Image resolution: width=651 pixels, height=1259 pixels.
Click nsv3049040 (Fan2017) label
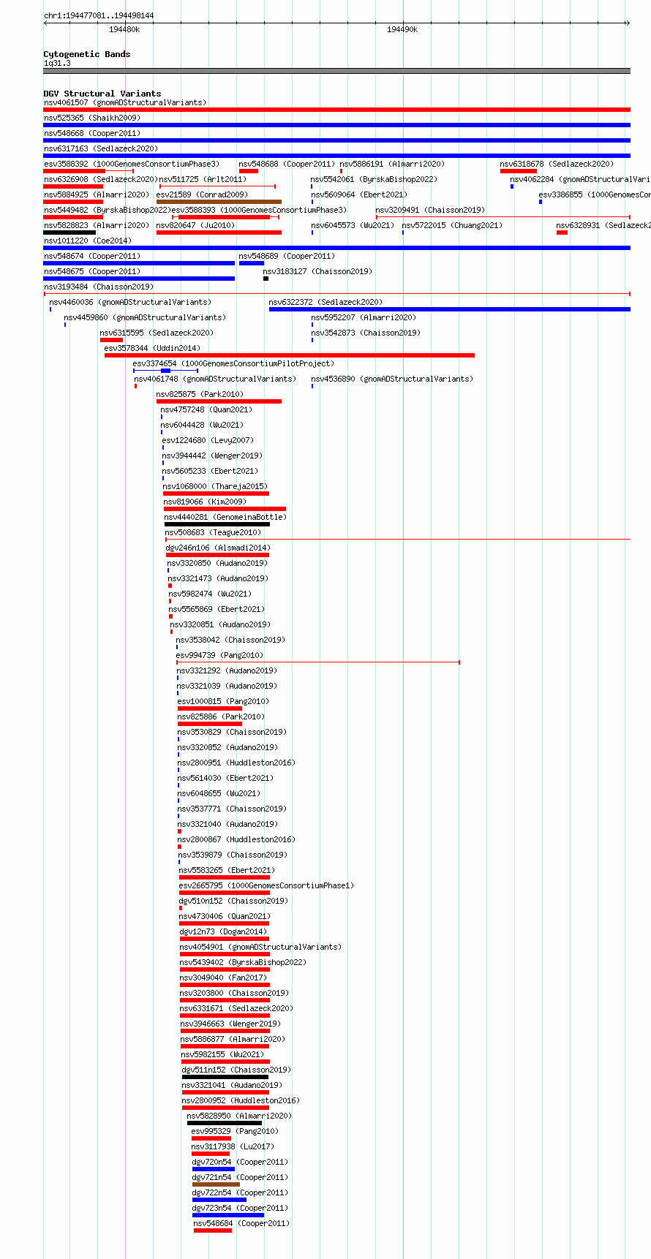point(224,978)
